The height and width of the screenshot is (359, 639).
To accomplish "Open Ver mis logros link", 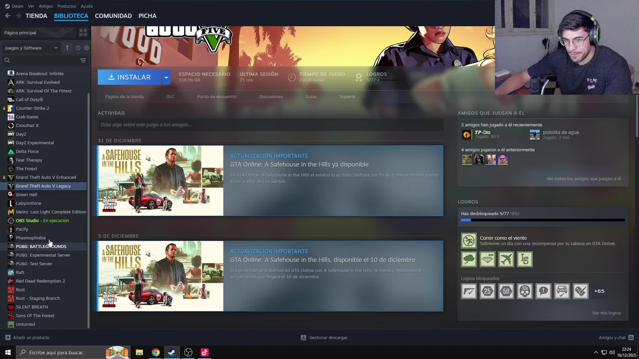I will click(x=607, y=313).
